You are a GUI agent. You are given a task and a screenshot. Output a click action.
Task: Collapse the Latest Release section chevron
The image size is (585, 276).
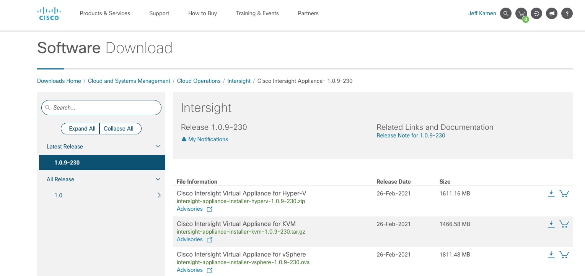pyautogui.click(x=158, y=147)
